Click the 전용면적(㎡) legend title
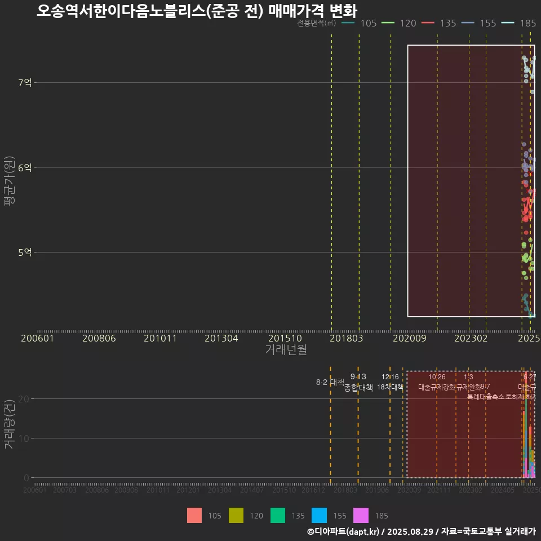The width and height of the screenshot is (541, 541). (x=316, y=23)
